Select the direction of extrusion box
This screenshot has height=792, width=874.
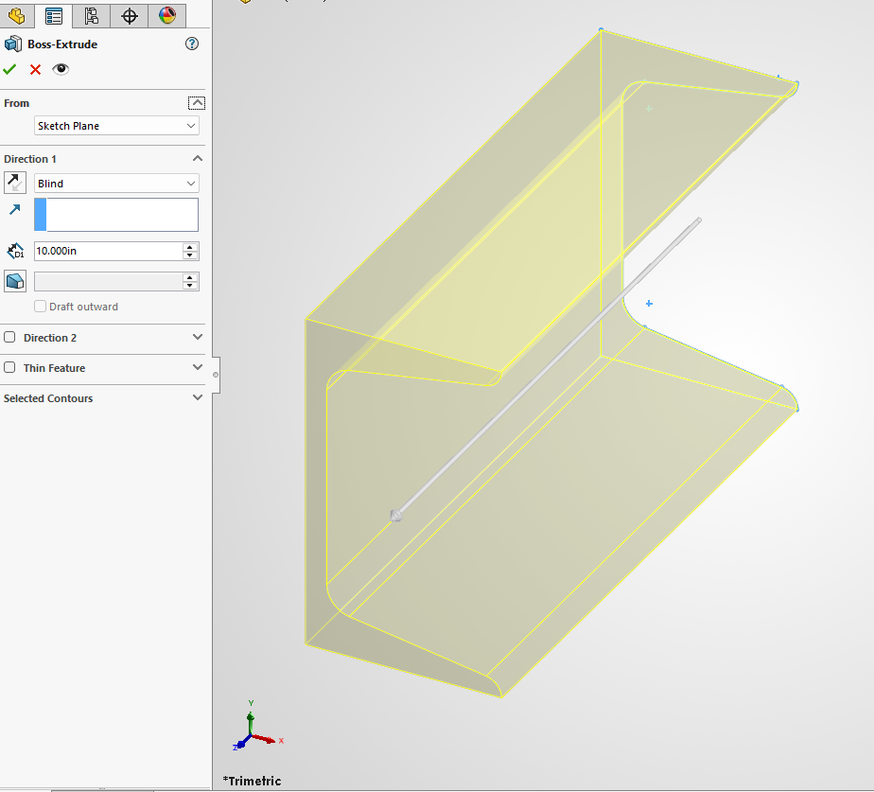click(x=116, y=215)
